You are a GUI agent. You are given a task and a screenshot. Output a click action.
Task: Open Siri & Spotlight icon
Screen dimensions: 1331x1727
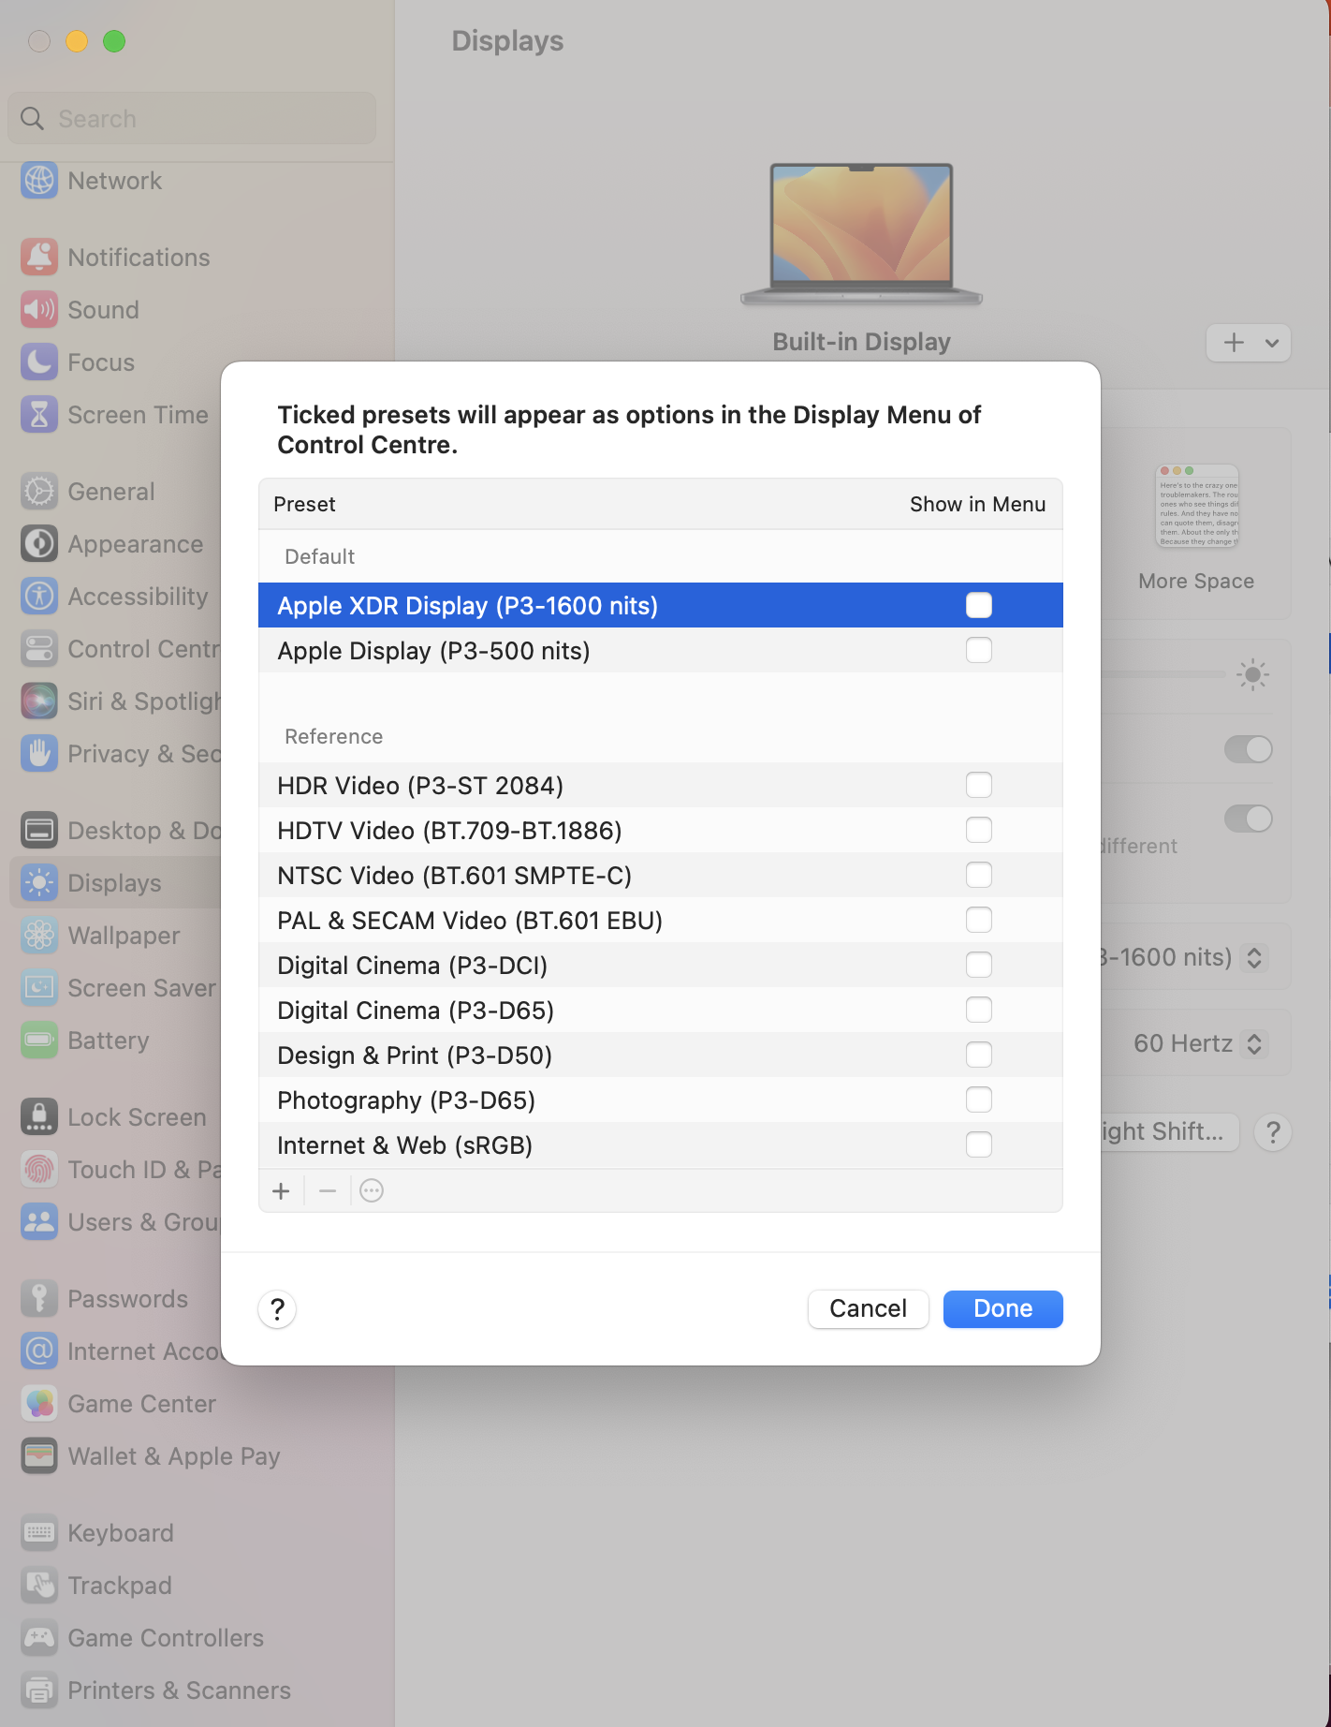(39, 701)
